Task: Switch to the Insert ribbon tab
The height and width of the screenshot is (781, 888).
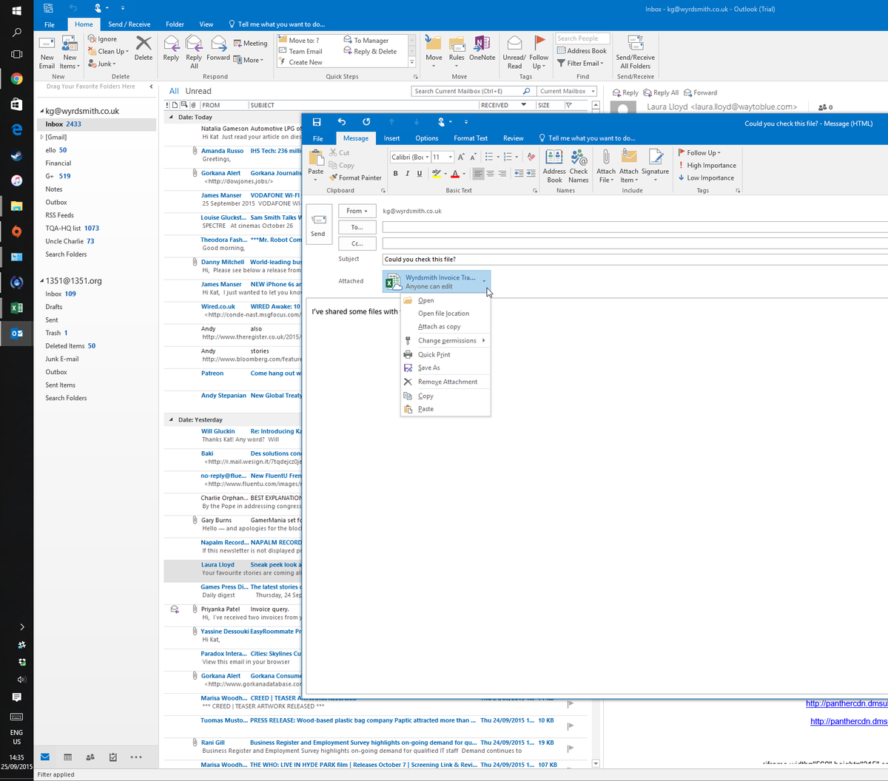Action: pos(391,138)
